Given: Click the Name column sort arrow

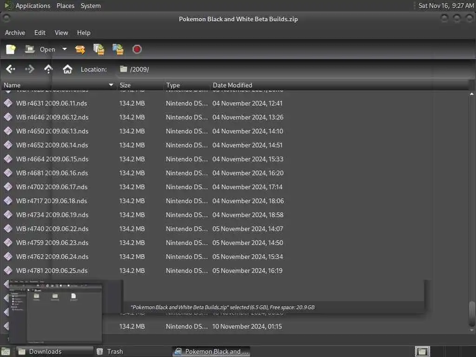Looking at the screenshot, I should [x=111, y=85].
